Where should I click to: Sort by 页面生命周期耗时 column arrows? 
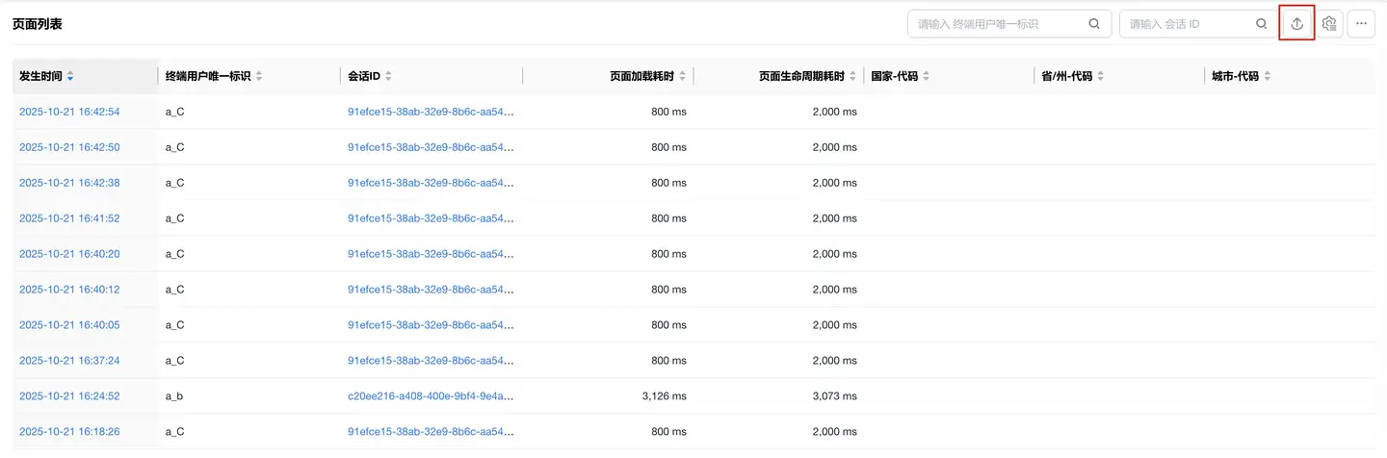coord(853,76)
